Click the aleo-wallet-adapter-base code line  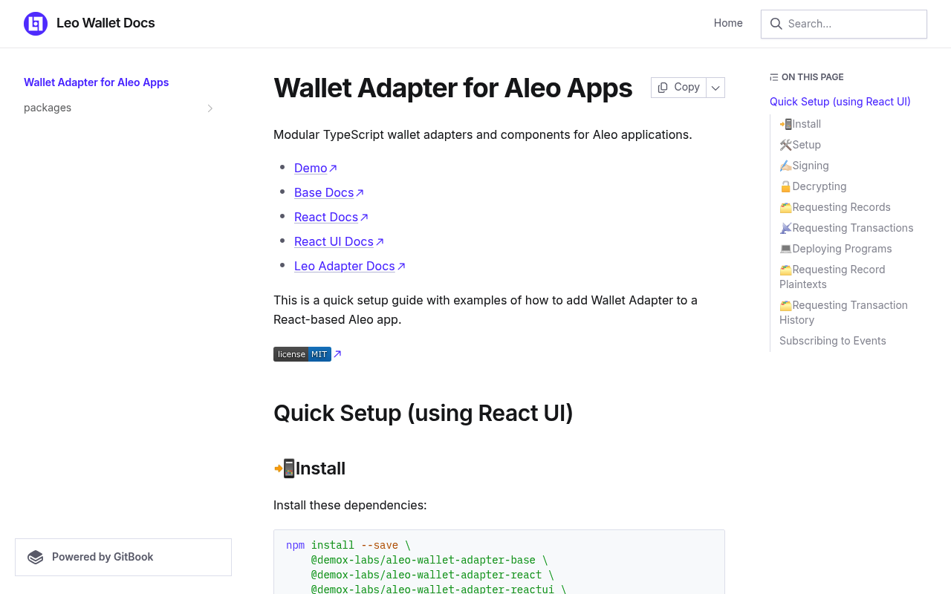(429, 560)
